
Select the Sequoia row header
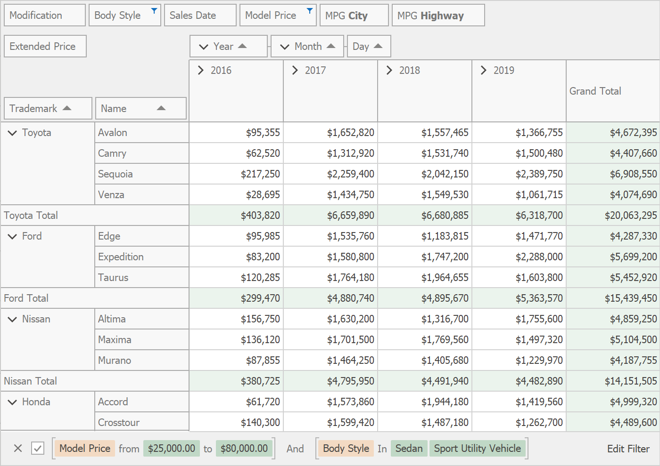142,174
